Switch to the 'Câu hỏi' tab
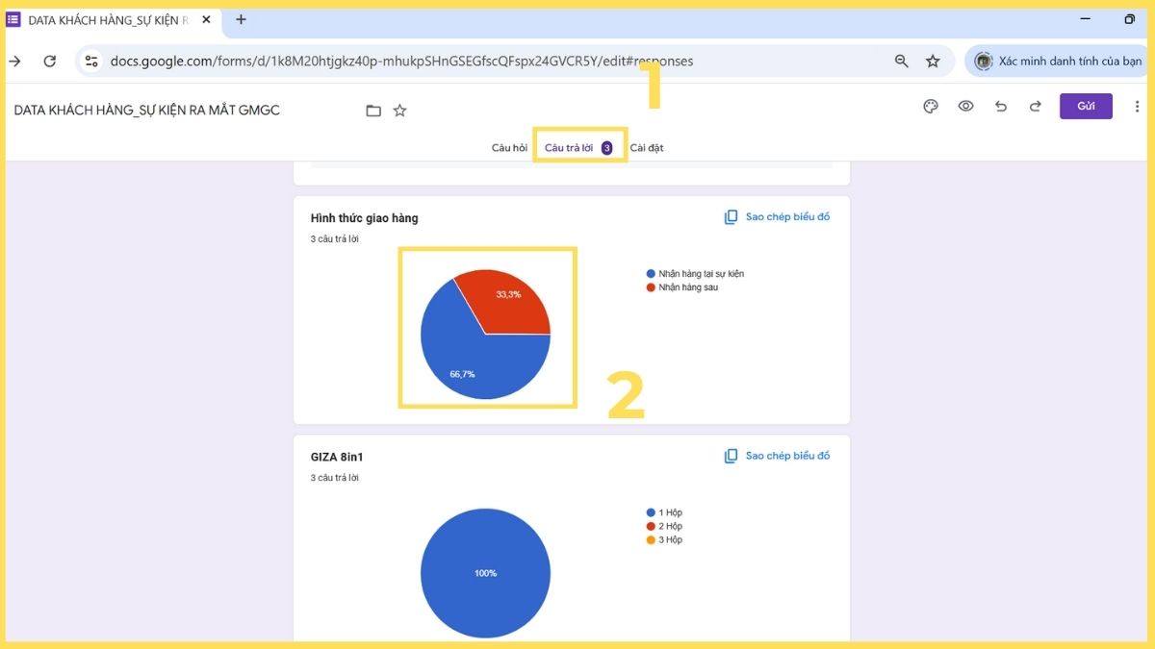This screenshot has width=1155, height=649. 509,147
